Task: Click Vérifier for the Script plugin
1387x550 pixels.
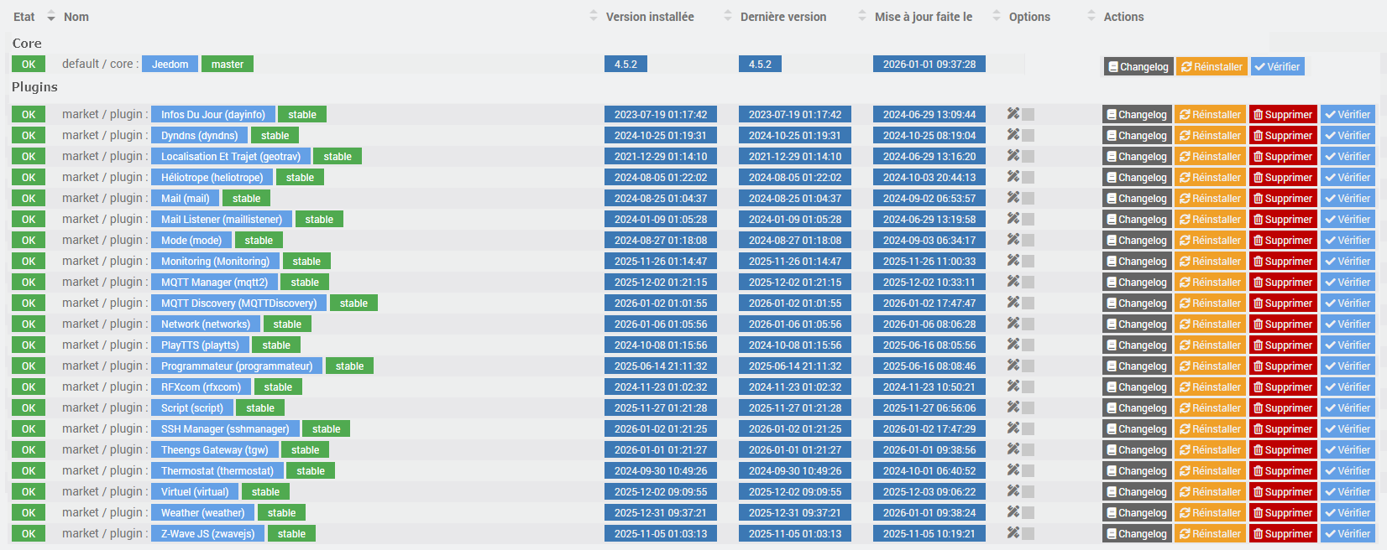Action: (x=1348, y=407)
